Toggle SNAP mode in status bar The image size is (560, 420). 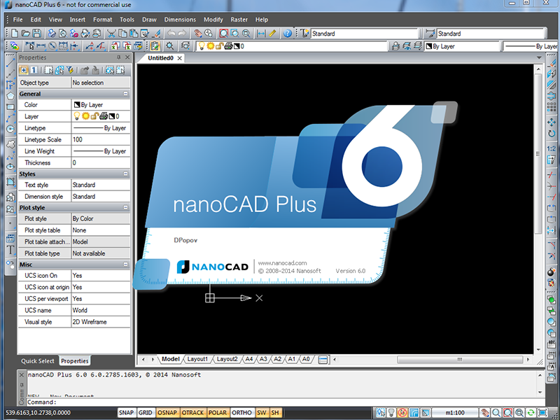pyautogui.click(x=126, y=413)
